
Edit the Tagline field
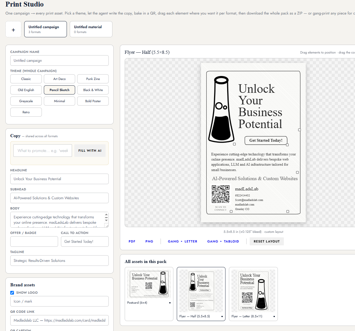point(59,261)
